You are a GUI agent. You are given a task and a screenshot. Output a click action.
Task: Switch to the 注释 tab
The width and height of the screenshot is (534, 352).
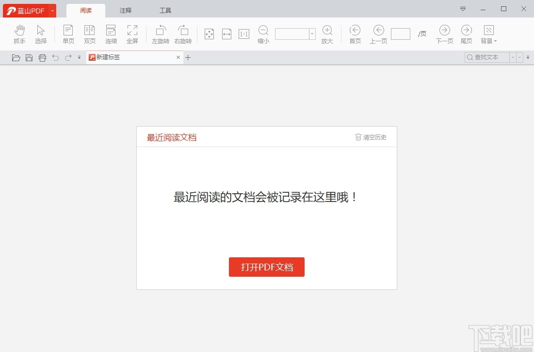coord(125,10)
